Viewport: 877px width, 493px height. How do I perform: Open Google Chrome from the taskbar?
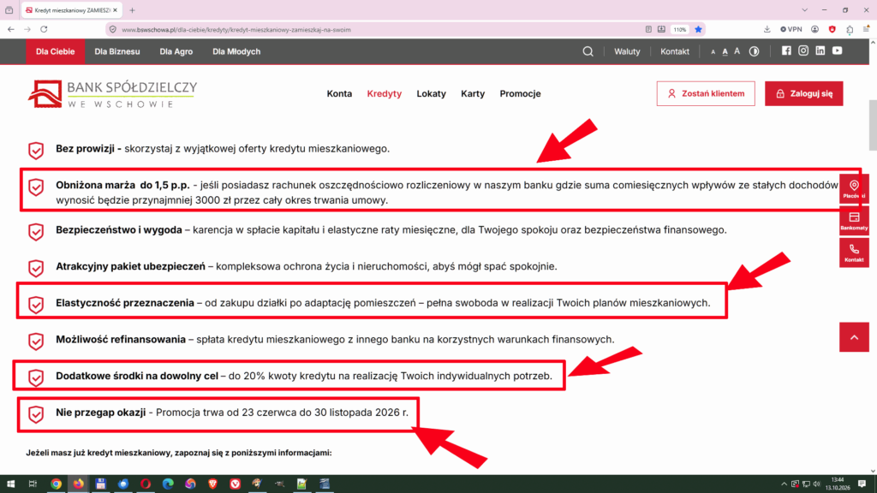[x=56, y=484]
